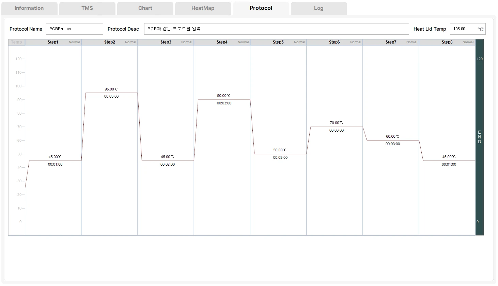Click the Protocol Name input field

tap(75, 29)
